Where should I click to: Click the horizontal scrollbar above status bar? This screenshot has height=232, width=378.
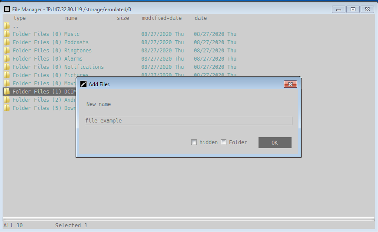[189, 219]
